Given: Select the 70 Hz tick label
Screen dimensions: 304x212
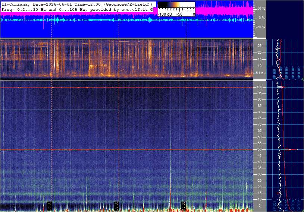Looking at the screenshot, I should (x=259, y=124).
